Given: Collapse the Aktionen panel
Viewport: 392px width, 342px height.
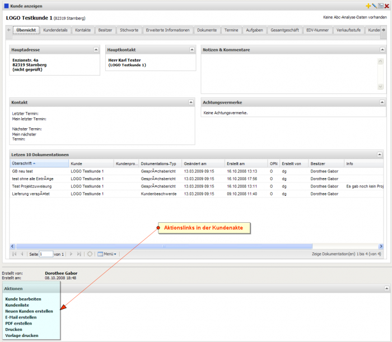Looking at the screenshot, I should pos(386,288).
